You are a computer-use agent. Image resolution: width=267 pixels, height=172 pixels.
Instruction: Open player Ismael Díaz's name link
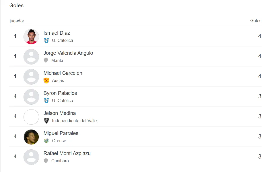pos(57,33)
